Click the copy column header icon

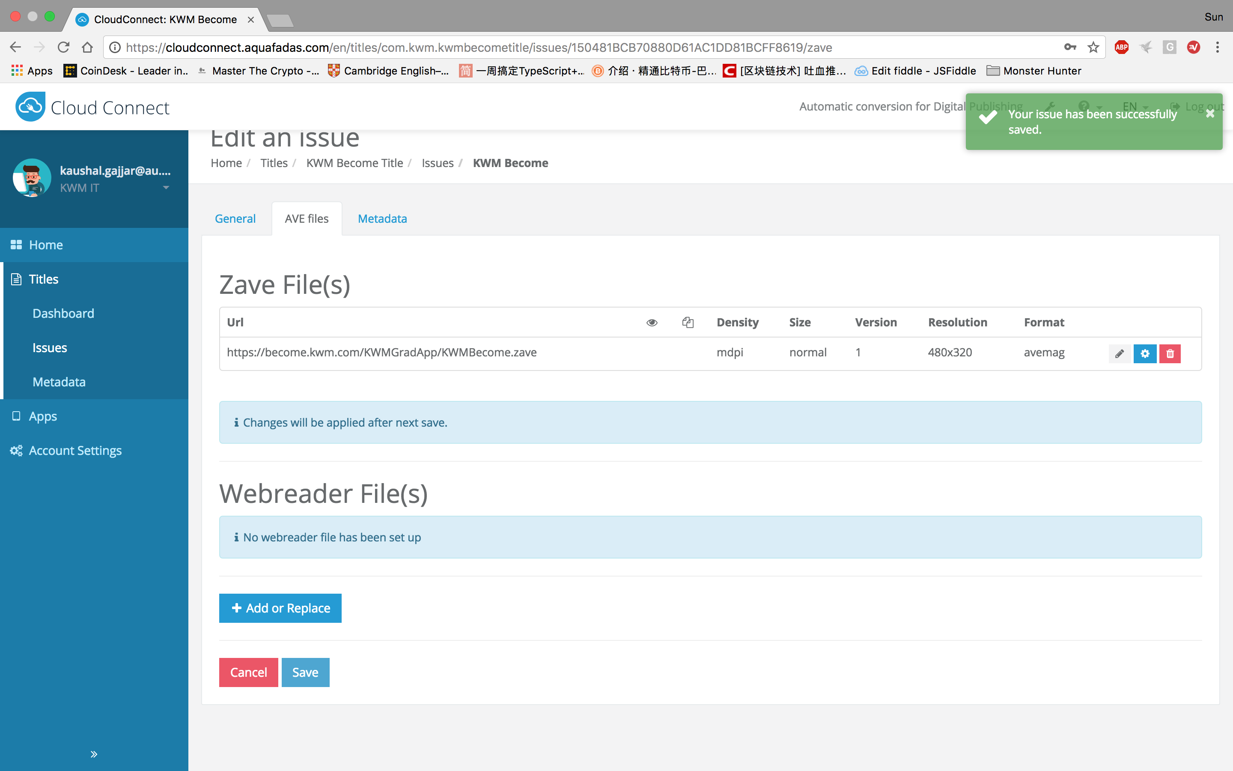688,322
